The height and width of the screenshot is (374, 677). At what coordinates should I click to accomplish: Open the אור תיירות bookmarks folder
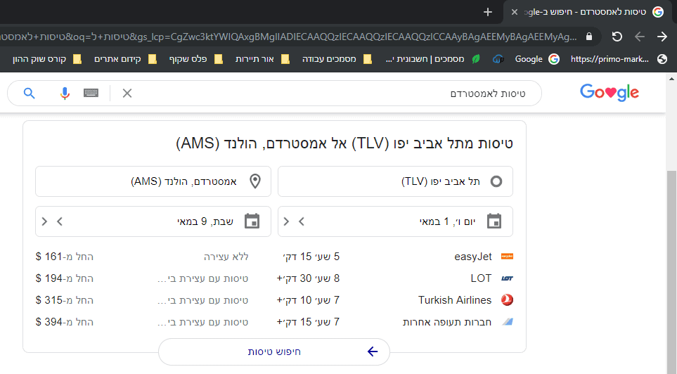click(262, 59)
